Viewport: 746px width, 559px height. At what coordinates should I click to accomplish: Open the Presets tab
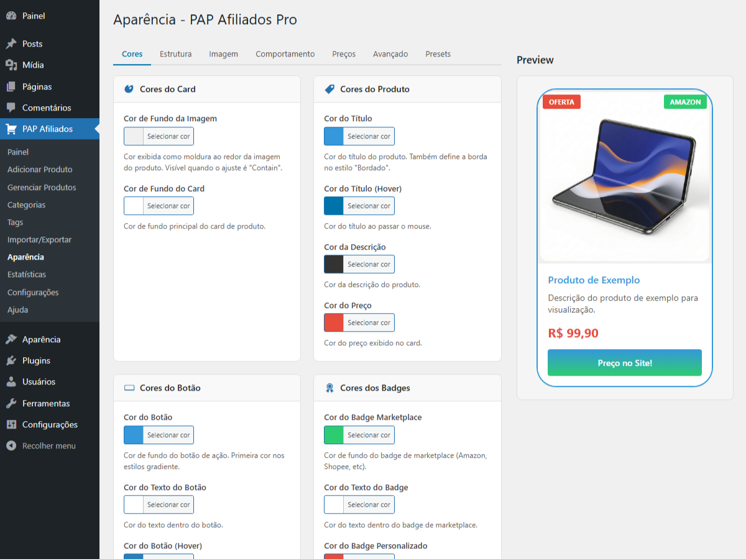point(438,54)
